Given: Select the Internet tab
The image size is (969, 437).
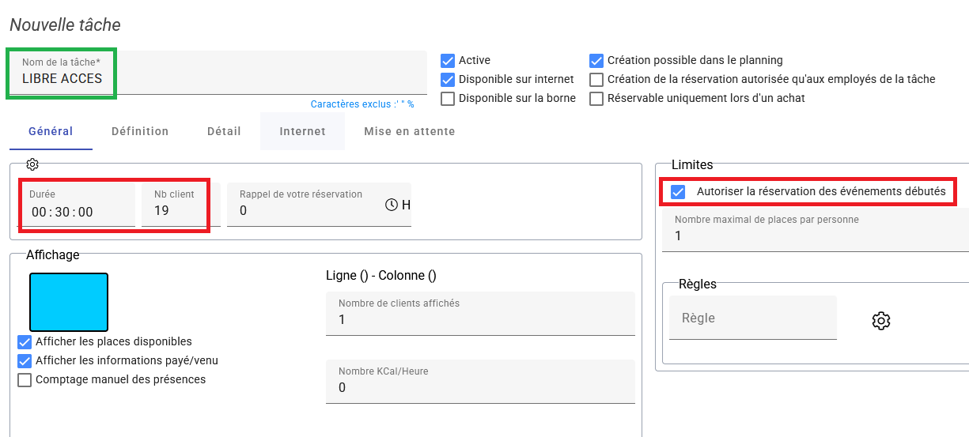Looking at the screenshot, I should 302,131.
